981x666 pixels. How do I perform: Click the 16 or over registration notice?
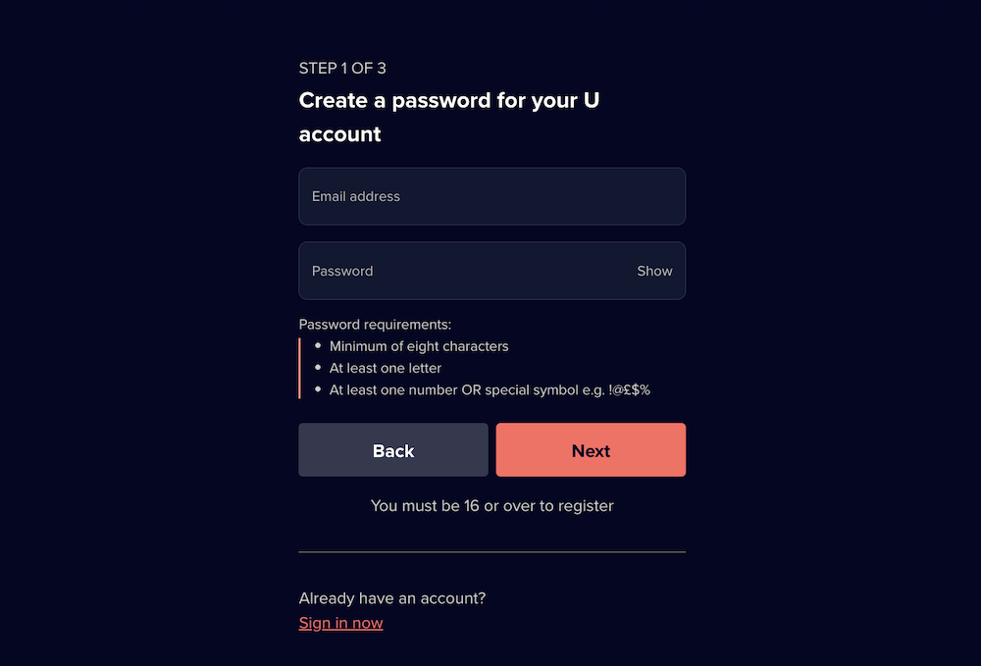pyautogui.click(x=491, y=506)
